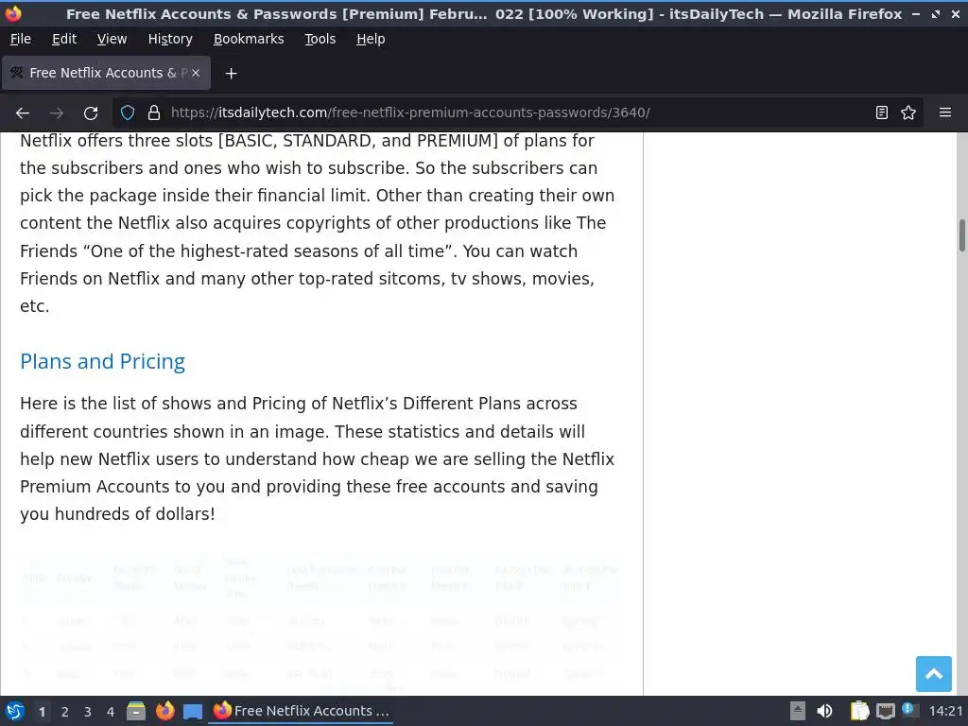Open the Bookmarks menu
Viewport: 968px width, 726px height.
click(x=249, y=39)
